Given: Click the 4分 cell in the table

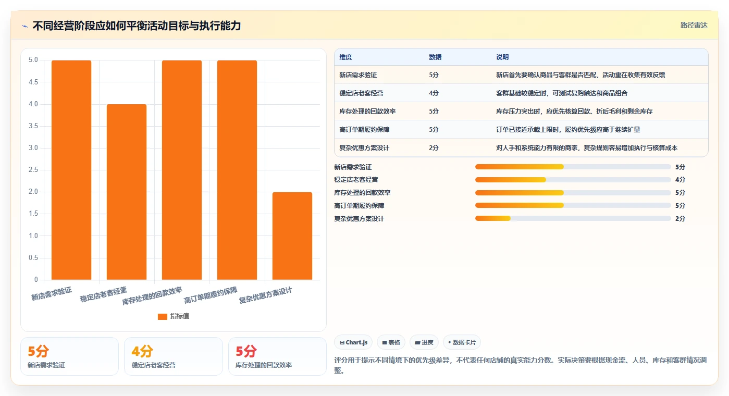Looking at the screenshot, I should pos(434,93).
